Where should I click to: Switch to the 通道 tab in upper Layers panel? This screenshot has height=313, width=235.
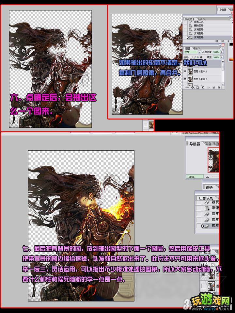click(195, 48)
